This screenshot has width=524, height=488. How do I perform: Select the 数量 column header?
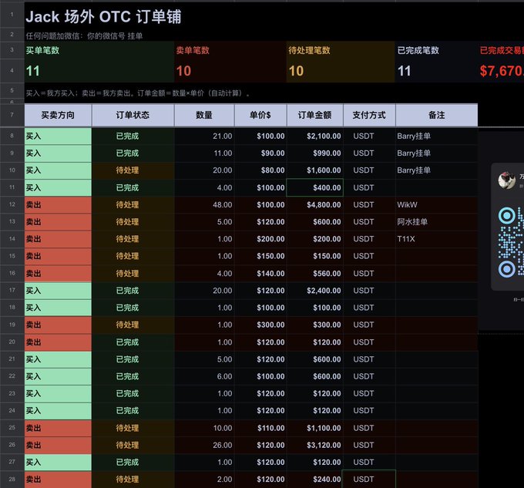point(204,115)
